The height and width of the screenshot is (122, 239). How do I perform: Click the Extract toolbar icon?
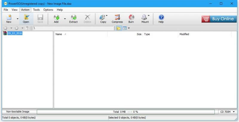73,19
